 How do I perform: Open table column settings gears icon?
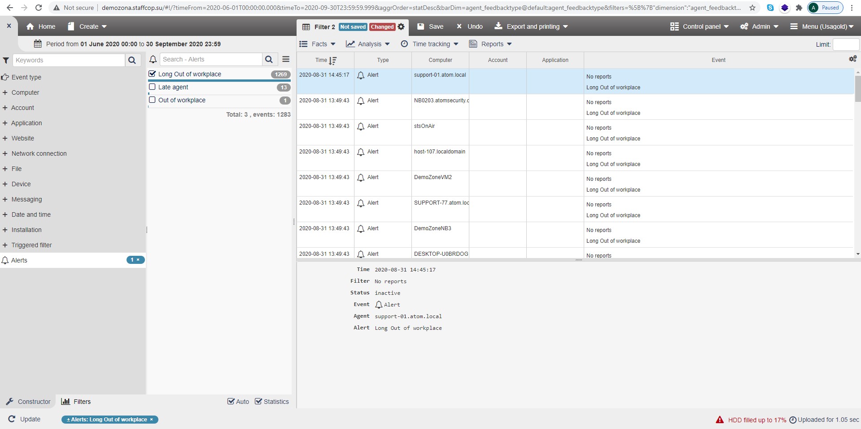click(x=852, y=59)
